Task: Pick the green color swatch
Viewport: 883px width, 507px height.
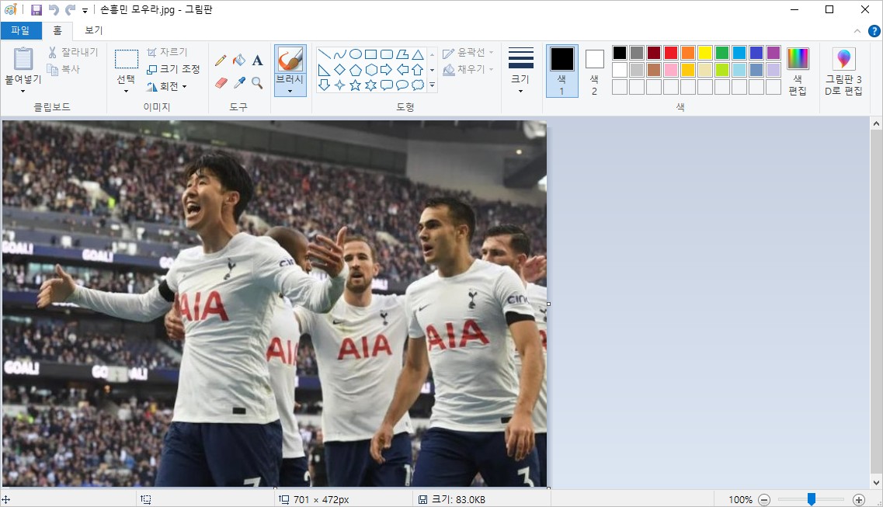Action: click(x=722, y=53)
